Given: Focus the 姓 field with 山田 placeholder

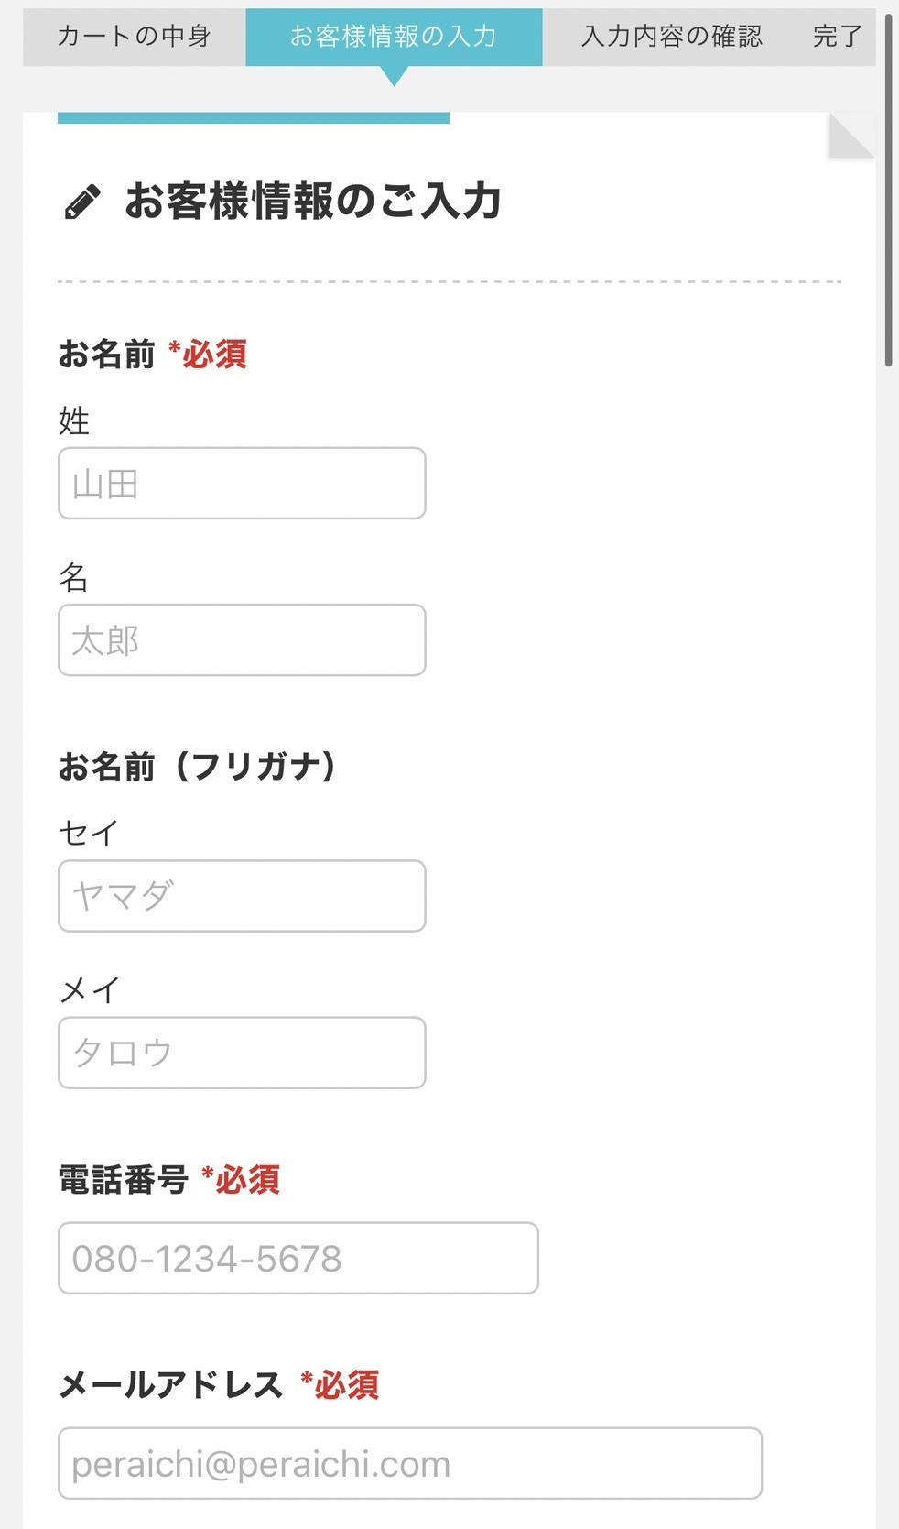Looking at the screenshot, I should pyautogui.click(x=242, y=484).
